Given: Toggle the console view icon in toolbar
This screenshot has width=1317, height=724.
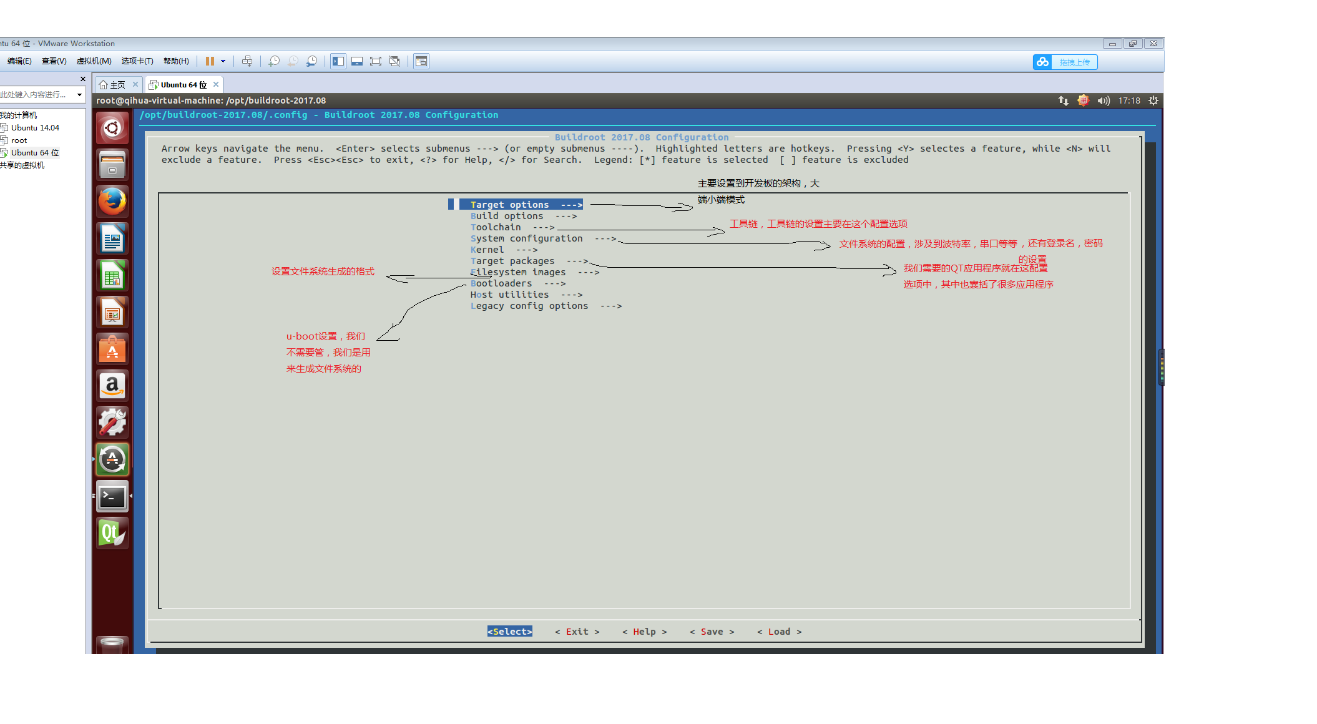Looking at the screenshot, I should [x=421, y=61].
